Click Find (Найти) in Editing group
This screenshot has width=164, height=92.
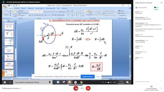(x=121, y=11)
